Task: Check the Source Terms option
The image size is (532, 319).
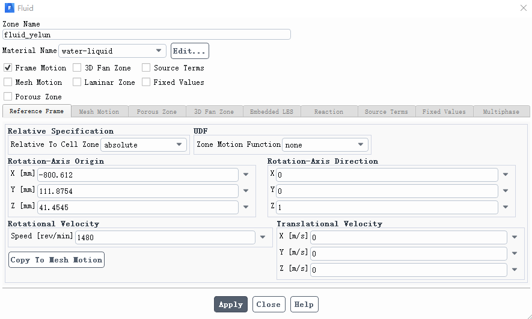Action: pyautogui.click(x=146, y=67)
